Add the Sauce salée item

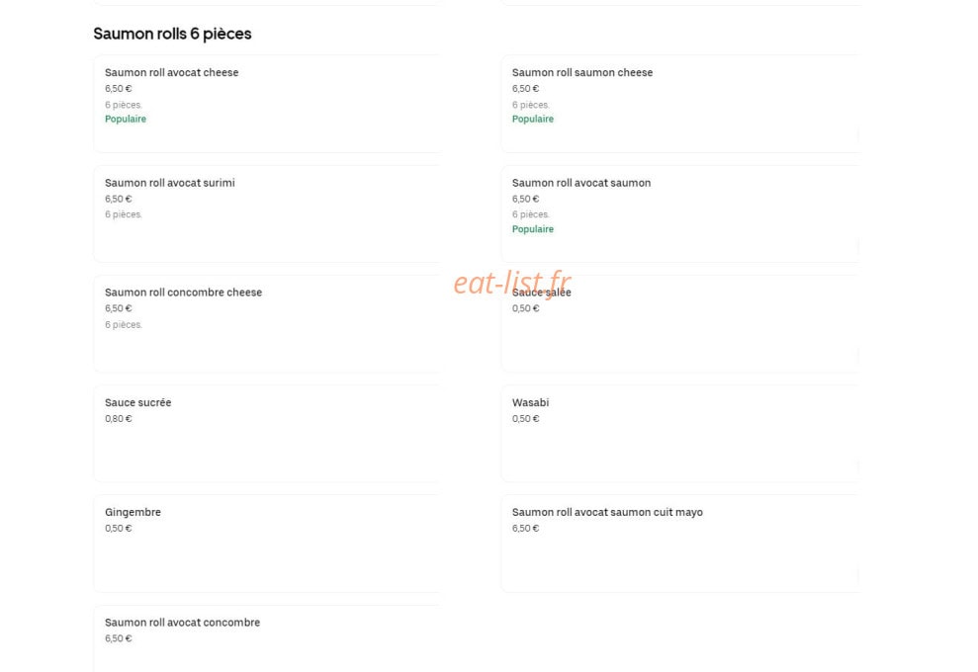pyautogui.click(x=680, y=323)
